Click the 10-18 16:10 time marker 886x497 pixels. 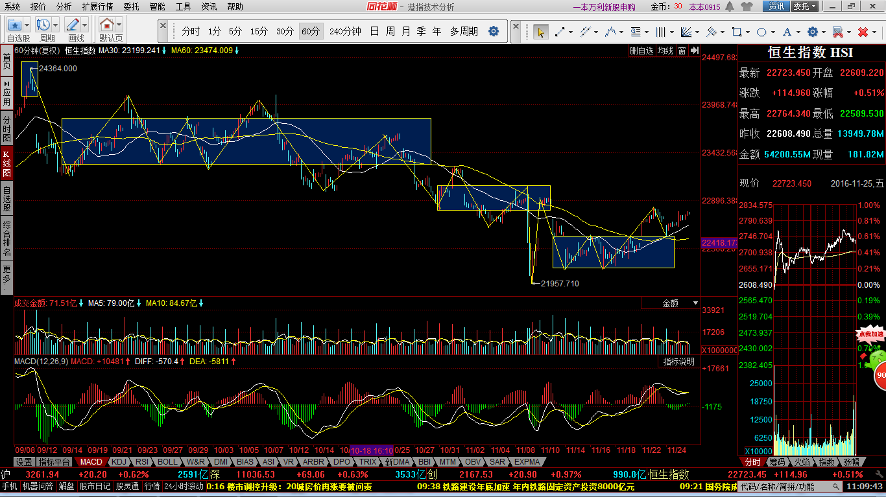click(x=372, y=450)
